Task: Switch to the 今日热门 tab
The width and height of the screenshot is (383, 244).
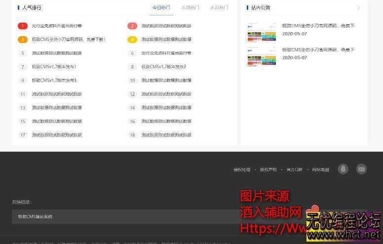Action: 161,8
